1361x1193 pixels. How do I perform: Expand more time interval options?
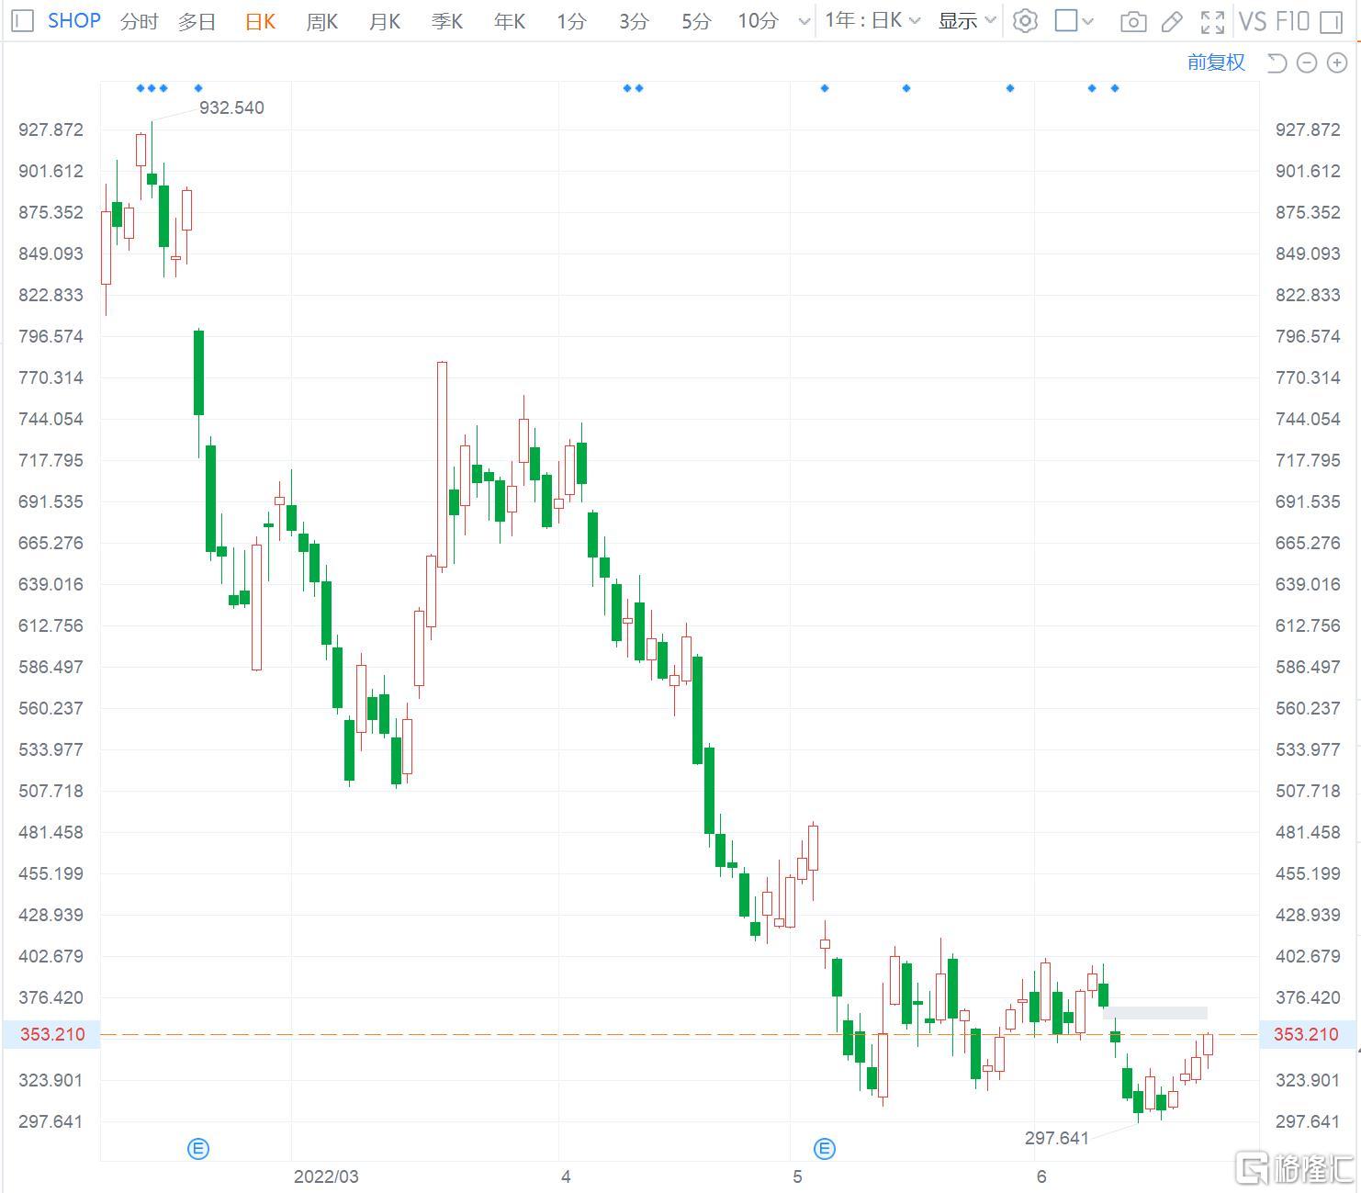coord(804,21)
